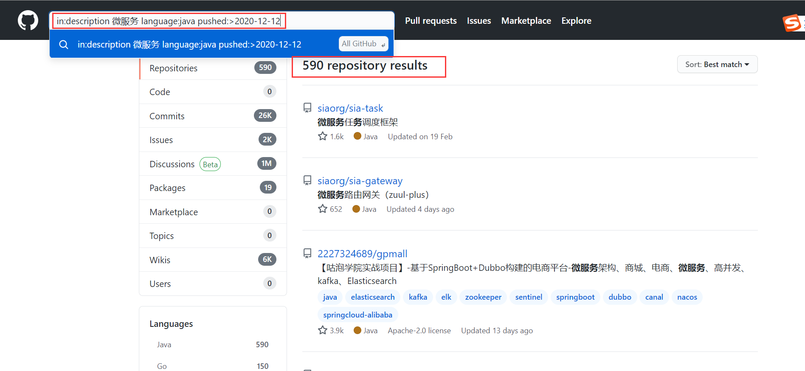Viewport: 805px width, 371px height.
Task: Click the 3.9k star count on gpmall
Action: point(337,331)
